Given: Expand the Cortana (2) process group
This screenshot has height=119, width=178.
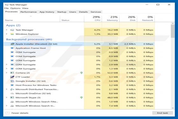Looking at the screenshot, I should click(x=7, y=73).
